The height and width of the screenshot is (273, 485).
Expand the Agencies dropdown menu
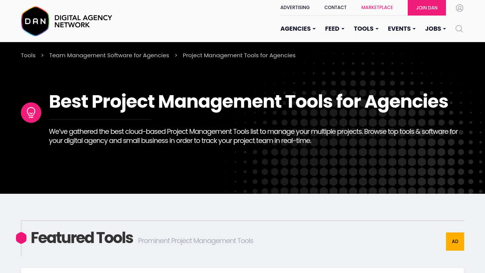click(298, 29)
